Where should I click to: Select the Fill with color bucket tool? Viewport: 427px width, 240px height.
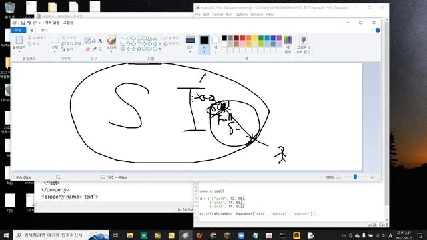94,41
